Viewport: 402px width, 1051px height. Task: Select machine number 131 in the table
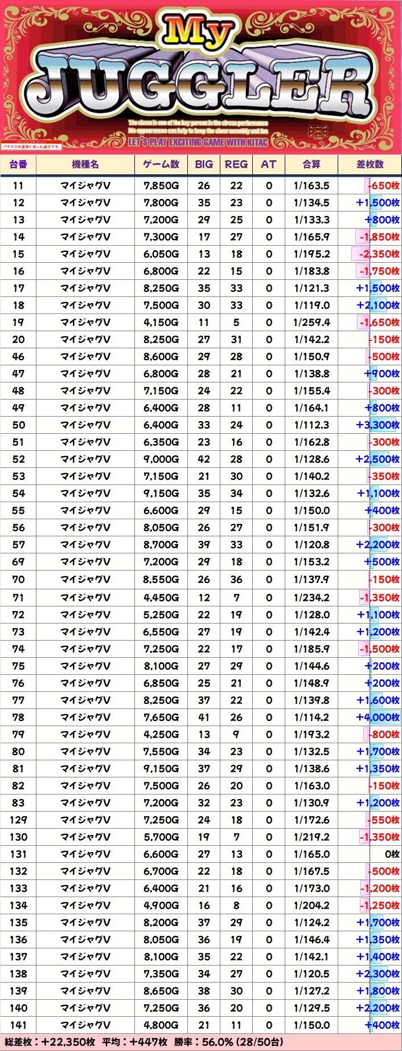[x=18, y=854]
